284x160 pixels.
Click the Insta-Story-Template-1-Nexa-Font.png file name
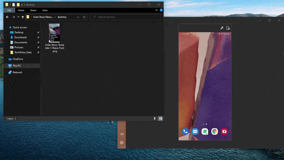55,48
